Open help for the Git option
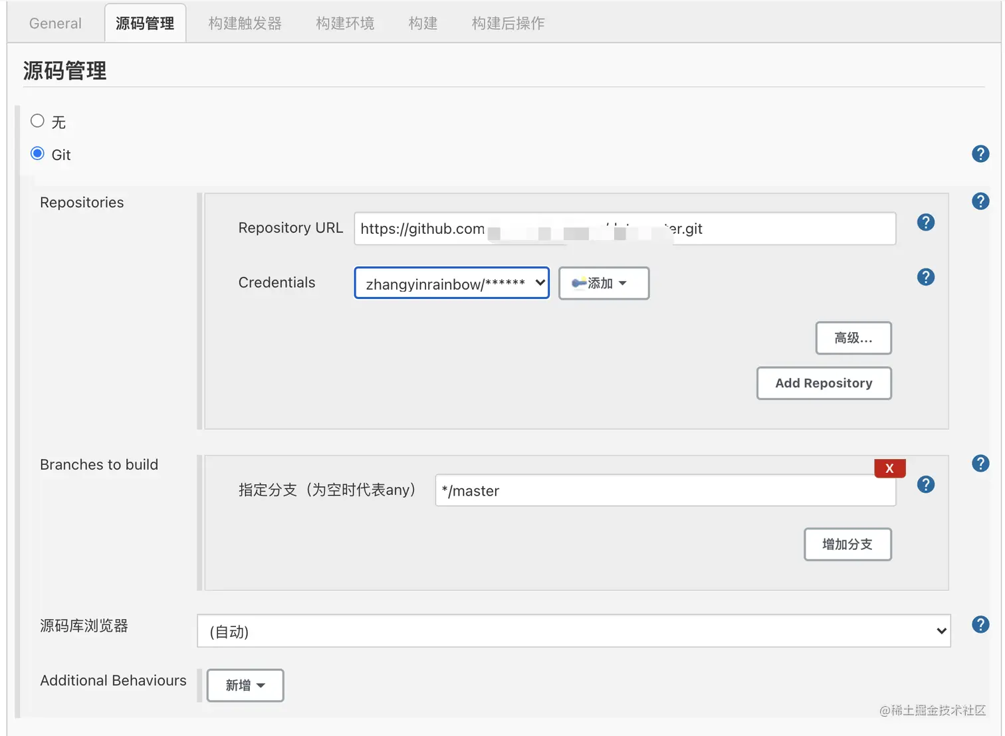This screenshot has height=736, width=1005. [980, 154]
